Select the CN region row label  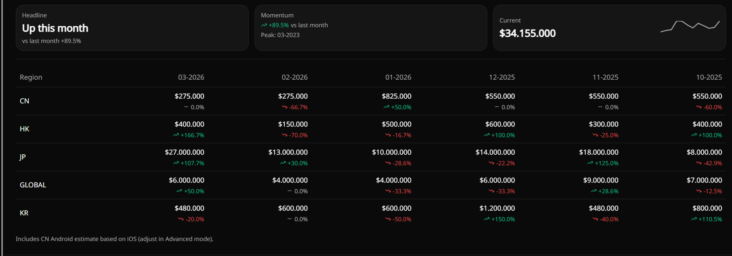click(24, 101)
